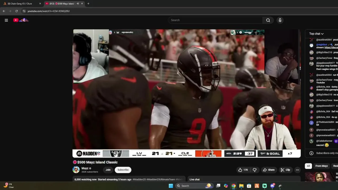Image resolution: width=338 pixels, height=190 pixels.
Task: Go back with browser back arrow
Action: click(4, 11)
